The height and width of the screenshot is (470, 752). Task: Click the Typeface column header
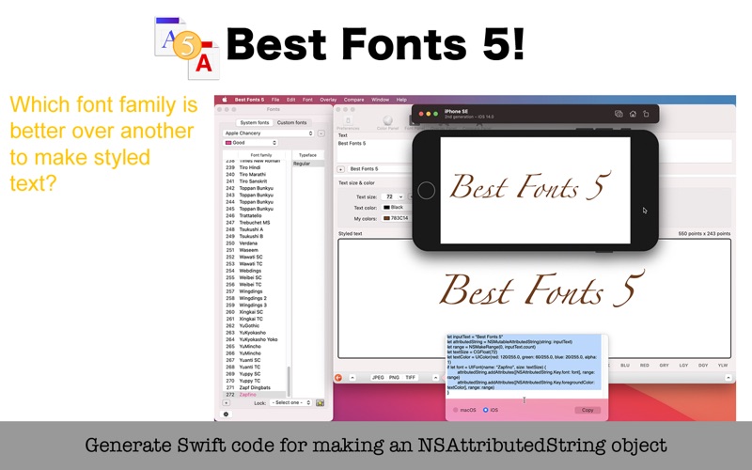tap(308, 155)
